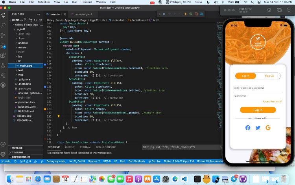Tap the Forgot Password link
295x185 pixels.
tap(272, 101)
